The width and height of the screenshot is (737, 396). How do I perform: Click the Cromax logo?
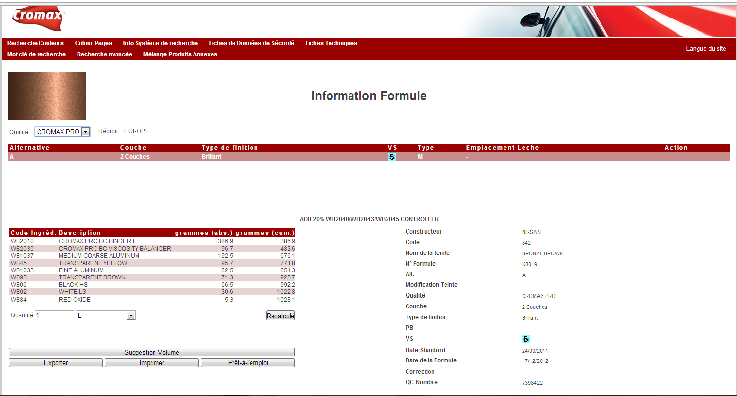point(38,18)
